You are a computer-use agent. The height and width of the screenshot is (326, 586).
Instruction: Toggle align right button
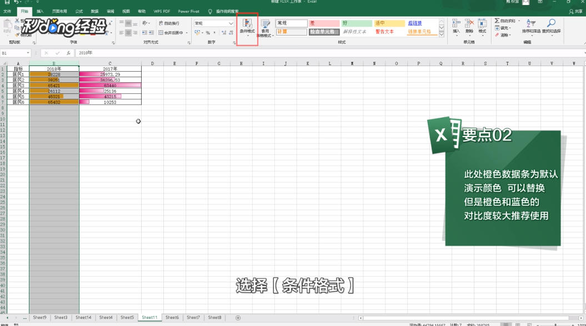(135, 33)
